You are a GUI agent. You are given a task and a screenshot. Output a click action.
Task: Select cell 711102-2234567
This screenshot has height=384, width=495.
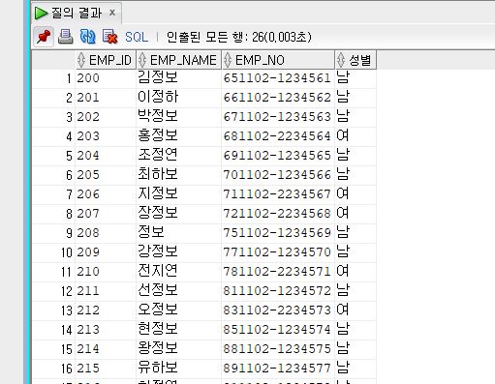point(278,194)
